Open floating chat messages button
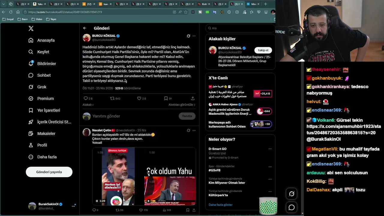Viewport: 384px width, 216px height. point(292,207)
